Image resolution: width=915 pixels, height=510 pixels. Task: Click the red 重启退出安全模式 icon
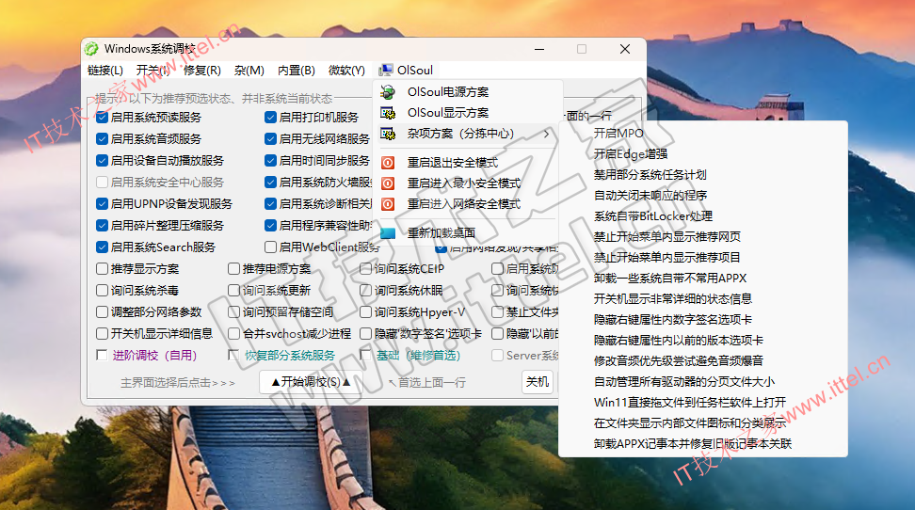[388, 163]
